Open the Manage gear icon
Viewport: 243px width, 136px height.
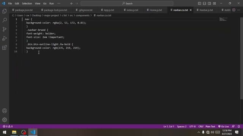point(5,120)
